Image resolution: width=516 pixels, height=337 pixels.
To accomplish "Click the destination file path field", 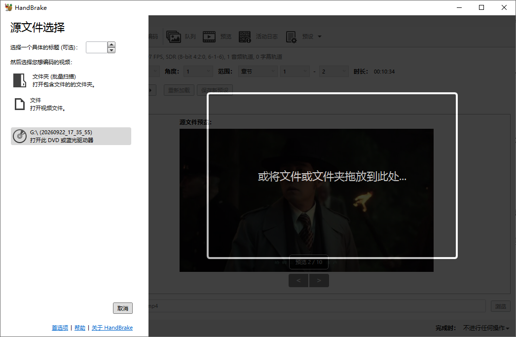I will [x=317, y=306].
